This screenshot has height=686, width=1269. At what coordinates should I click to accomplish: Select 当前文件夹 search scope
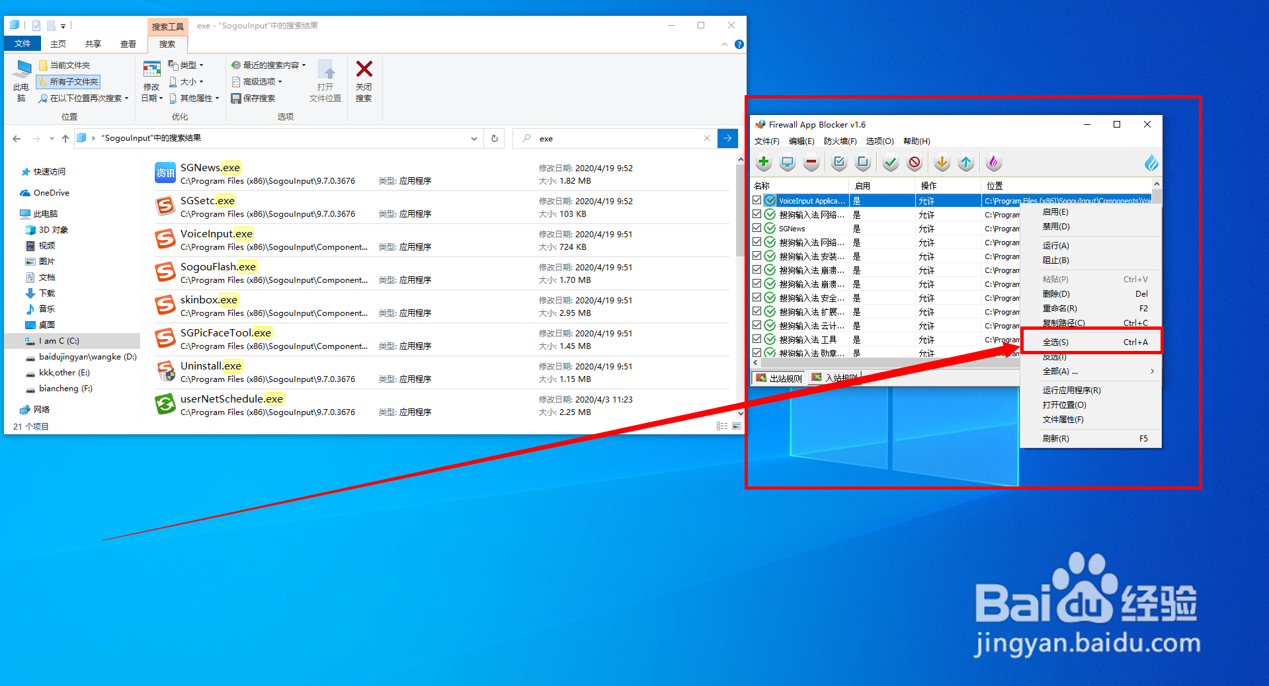click(x=65, y=65)
